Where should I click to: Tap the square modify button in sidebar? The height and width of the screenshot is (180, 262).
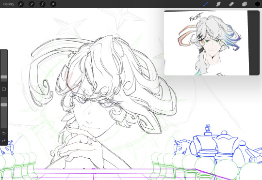click(x=4, y=89)
